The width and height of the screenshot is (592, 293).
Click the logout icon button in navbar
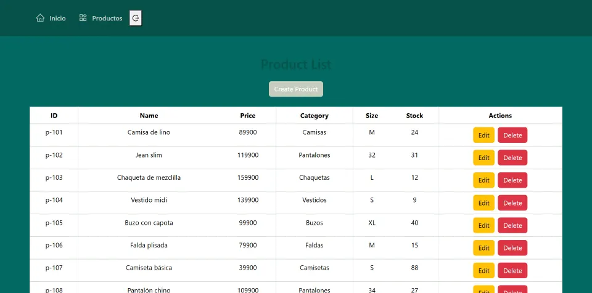coord(136,18)
